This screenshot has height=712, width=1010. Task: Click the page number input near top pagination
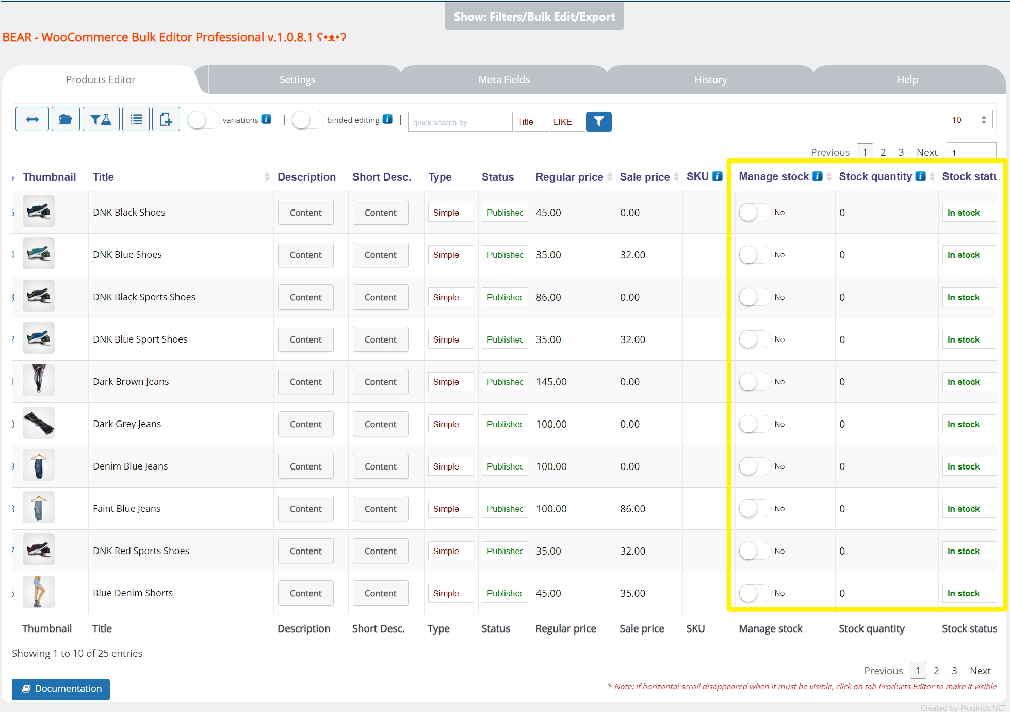(971, 152)
